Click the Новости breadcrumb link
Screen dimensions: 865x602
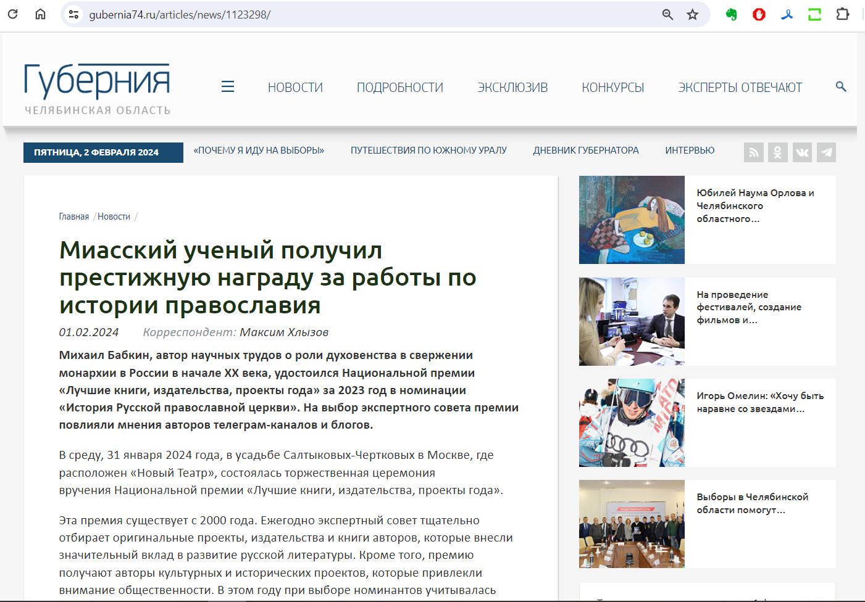point(114,216)
